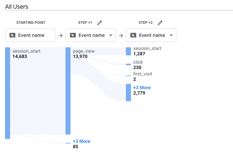Viewport: 233px width, 165px height.
Task: Open the STEP +1 Event name dropdown arrow
Action: [x=111, y=35]
